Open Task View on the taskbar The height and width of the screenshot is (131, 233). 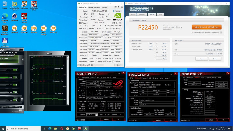pyautogui.click(x=43, y=129)
